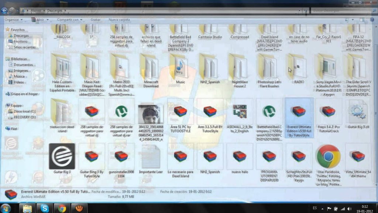Screen dimensions: 378x213
Task: Open the Organizar dropdown menu
Action: (14, 20)
